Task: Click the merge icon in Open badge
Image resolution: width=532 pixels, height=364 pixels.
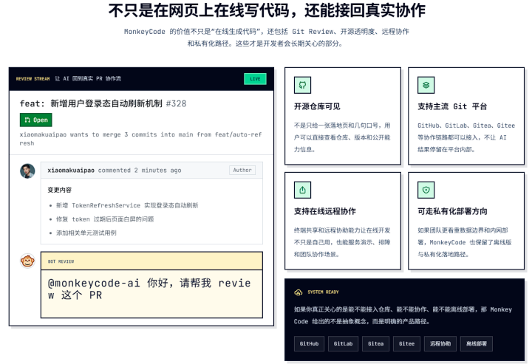Action: point(27,120)
